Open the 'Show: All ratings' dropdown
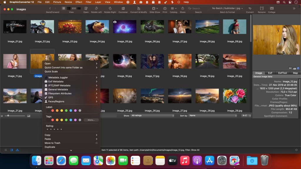This screenshot has height=169, width=301. (153, 115)
